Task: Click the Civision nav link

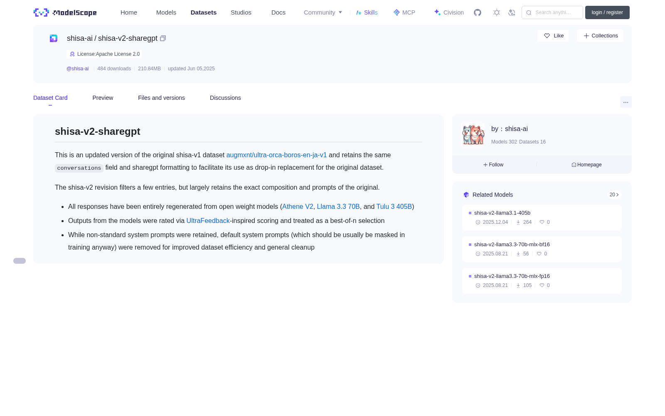Action: click(x=449, y=12)
